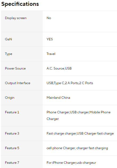Click the Mainland China value

tap(58, 98)
